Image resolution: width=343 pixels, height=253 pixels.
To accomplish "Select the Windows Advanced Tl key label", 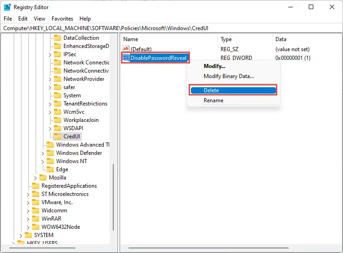I will click(x=83, y=145).
